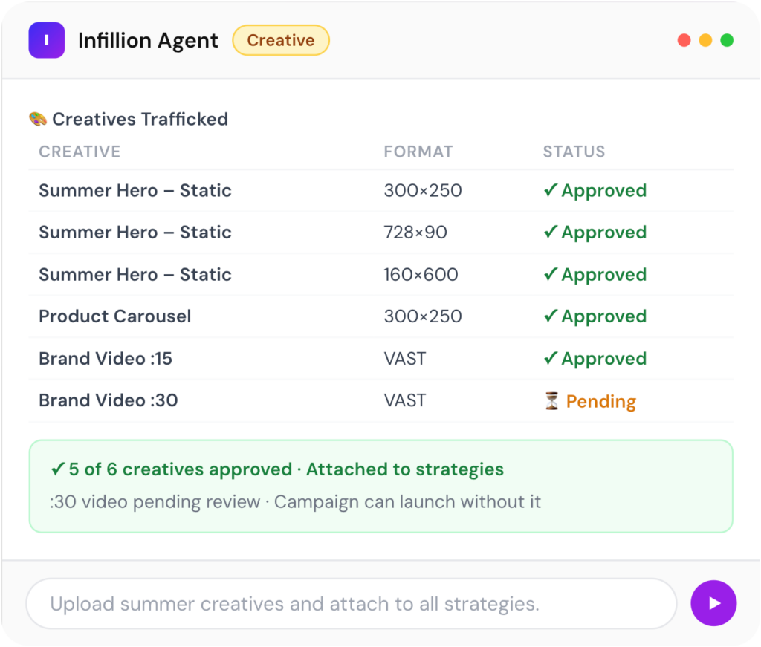The image size is (761, 647).
Task: Click Approved status for the 160×600 creative
Action: [x=595, y=275]
